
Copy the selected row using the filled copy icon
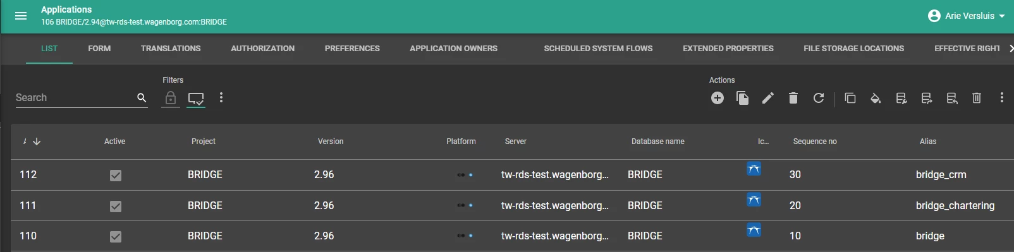point(743,98)
